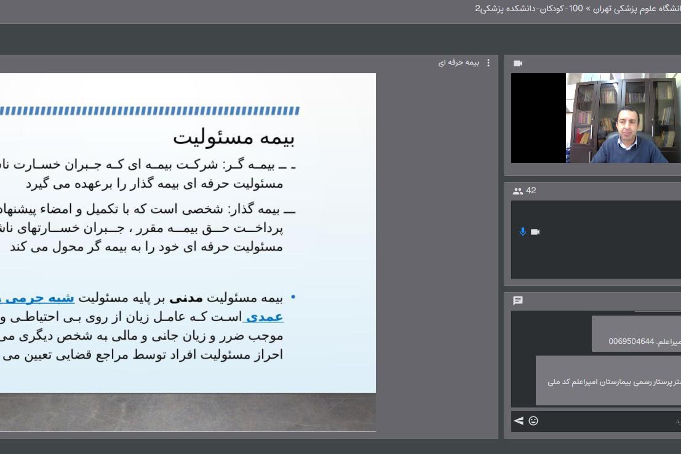Image resolution: width=681 pixels, height=454 pixels.
Task: Click the share pod title بیمه حرفه ای
Action: point(458,63)
